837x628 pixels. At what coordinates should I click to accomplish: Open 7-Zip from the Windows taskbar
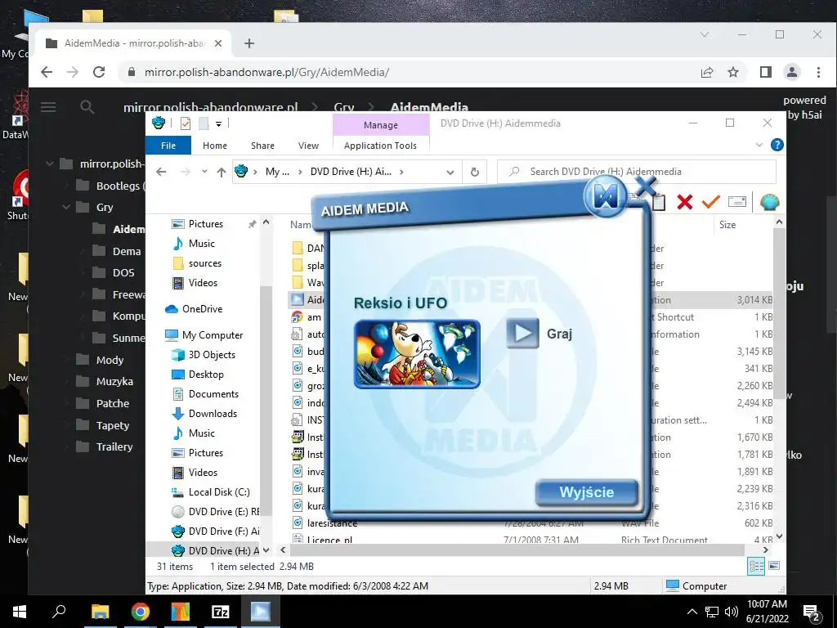221,612
